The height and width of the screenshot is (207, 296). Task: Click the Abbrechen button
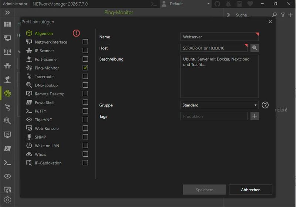[250, 190]
